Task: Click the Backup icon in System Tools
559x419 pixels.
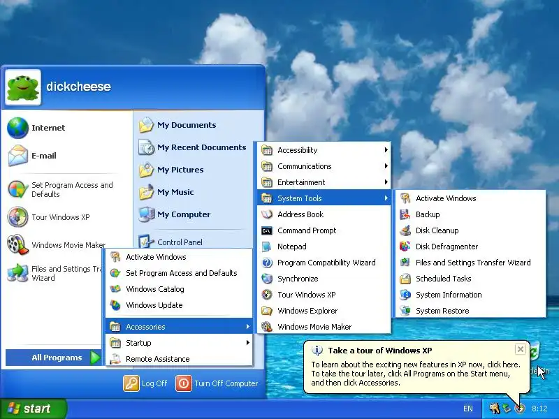Action: coord(405,214)
